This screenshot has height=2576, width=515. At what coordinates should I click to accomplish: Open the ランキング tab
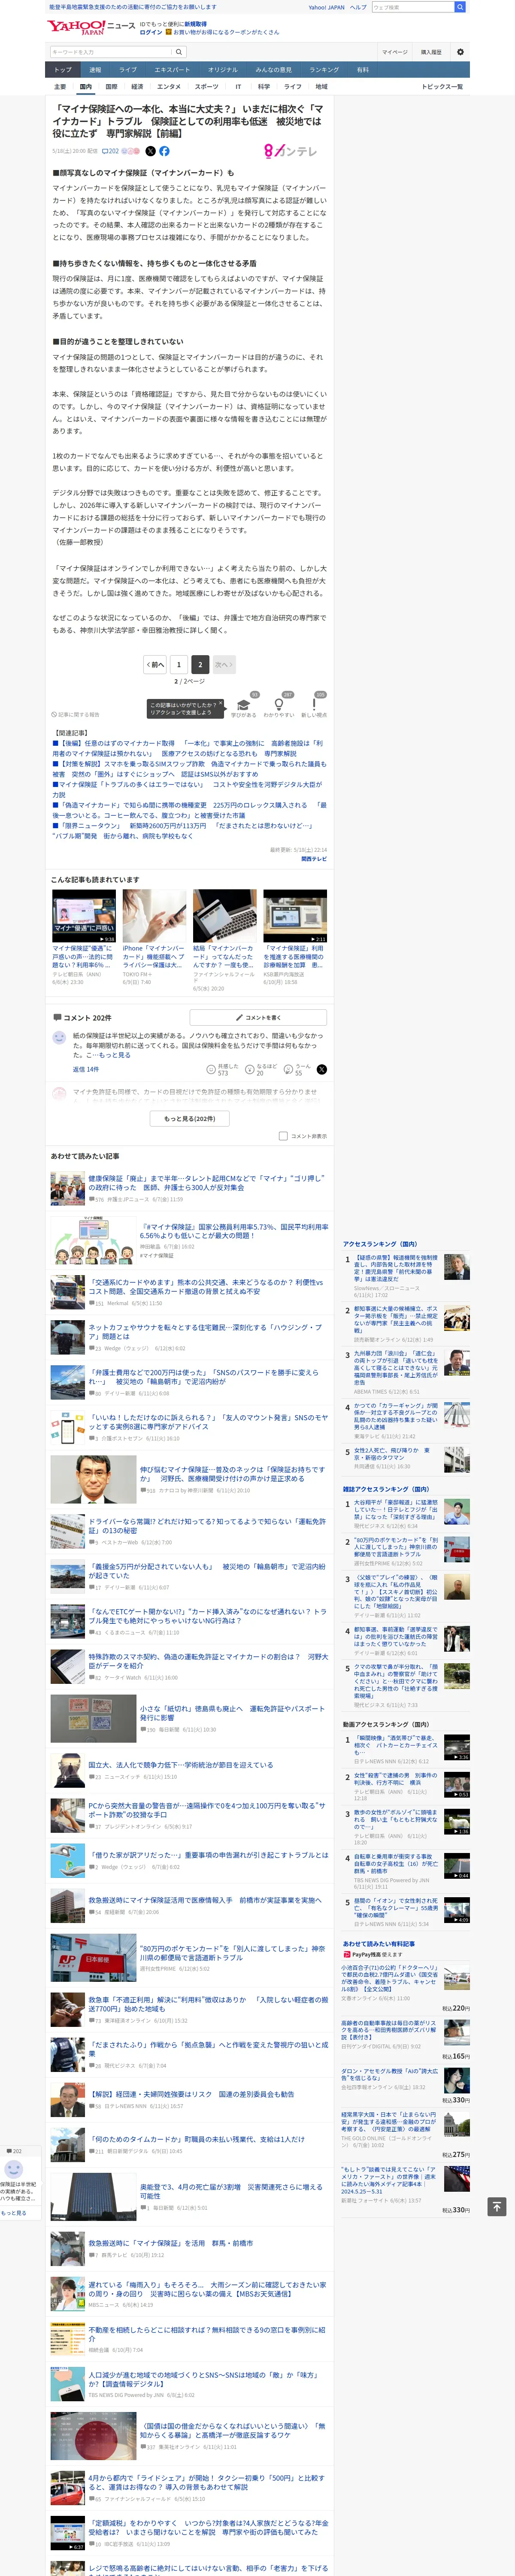324,70
